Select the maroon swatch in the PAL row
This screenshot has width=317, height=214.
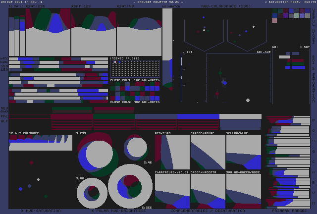click(x=71, y=116)
